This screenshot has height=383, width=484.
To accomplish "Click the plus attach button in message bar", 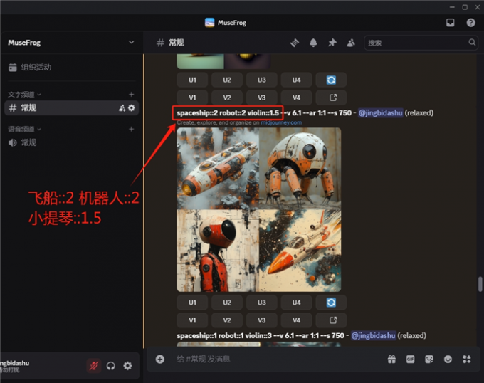I will pyautogui.click(x=160, y=359).
